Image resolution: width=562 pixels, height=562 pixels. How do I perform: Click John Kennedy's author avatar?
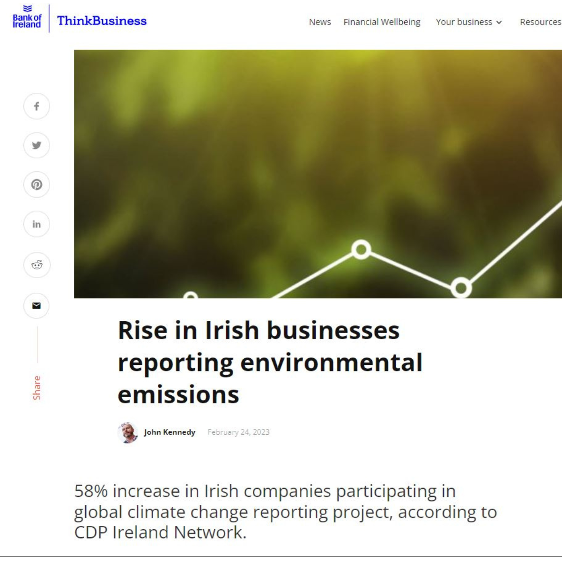coord(127,432)
